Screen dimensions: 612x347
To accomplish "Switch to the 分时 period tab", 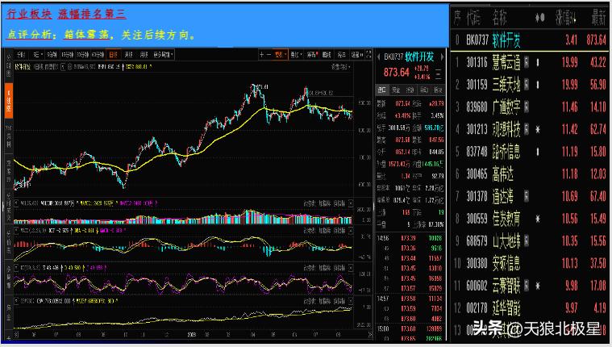I will point(21,55).
